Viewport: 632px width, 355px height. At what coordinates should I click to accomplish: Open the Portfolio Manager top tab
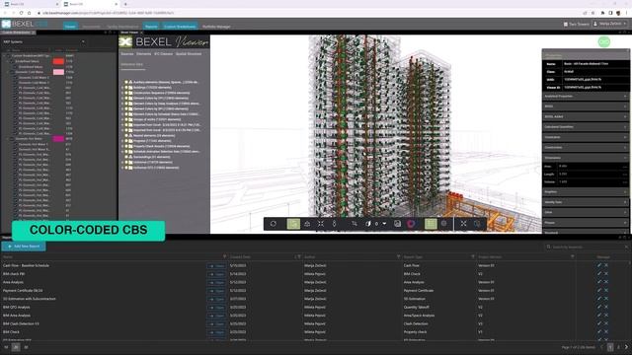point(216,27)
